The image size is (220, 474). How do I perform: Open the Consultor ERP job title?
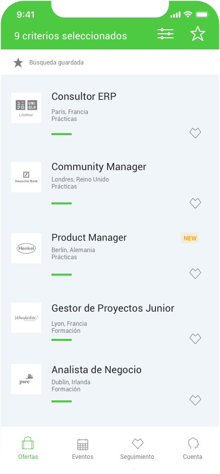84,96
